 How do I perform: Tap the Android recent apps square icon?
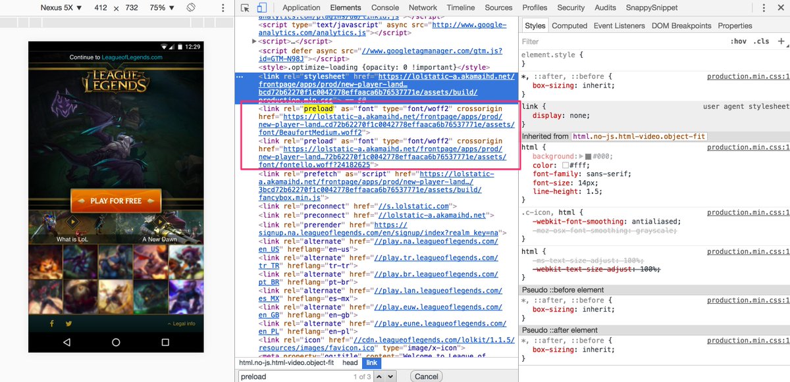(165, 342)
